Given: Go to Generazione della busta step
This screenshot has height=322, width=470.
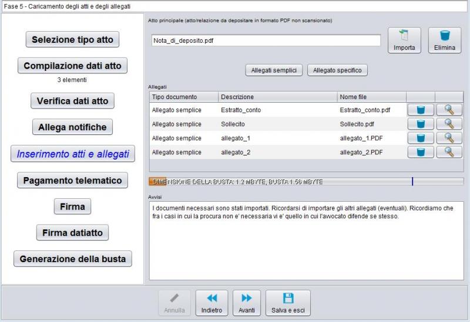Looking at the screenshot, I should coord(72,259).
